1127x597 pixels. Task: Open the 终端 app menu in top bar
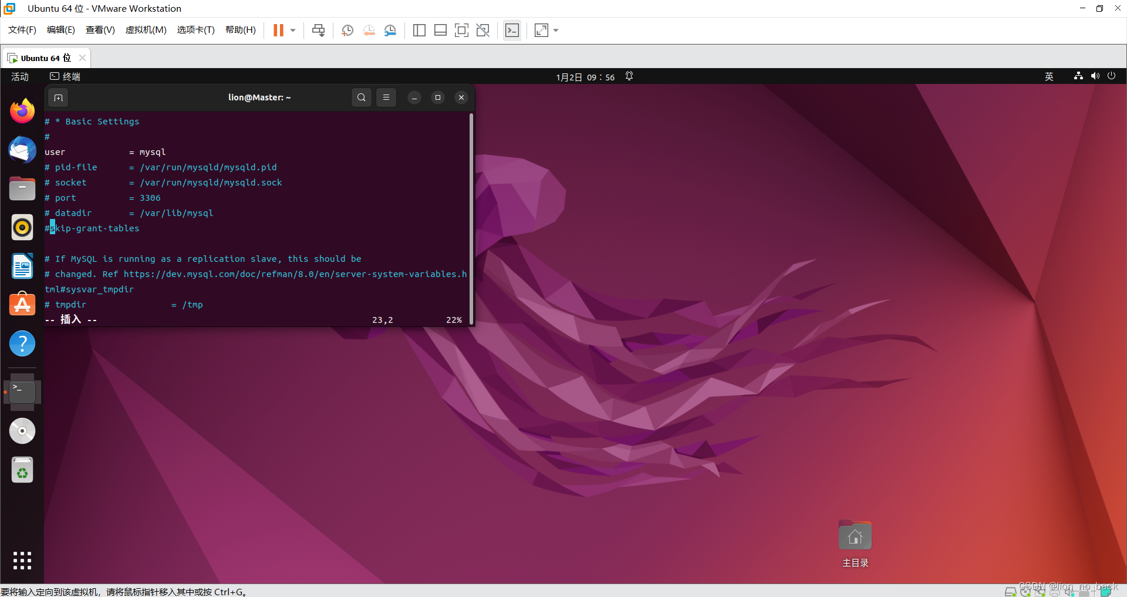tap(65, 77)
